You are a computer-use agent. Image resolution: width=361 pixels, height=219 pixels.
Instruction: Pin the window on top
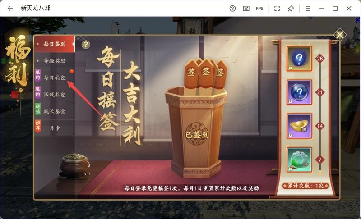291,9
